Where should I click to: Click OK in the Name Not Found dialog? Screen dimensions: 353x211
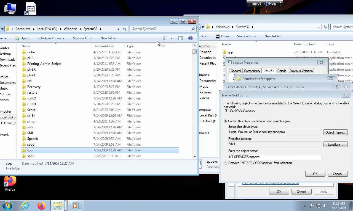(x=315, y=174)
